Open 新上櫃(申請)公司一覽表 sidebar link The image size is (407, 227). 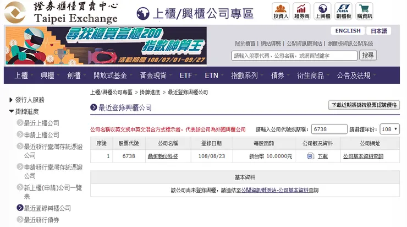[53, 192]
